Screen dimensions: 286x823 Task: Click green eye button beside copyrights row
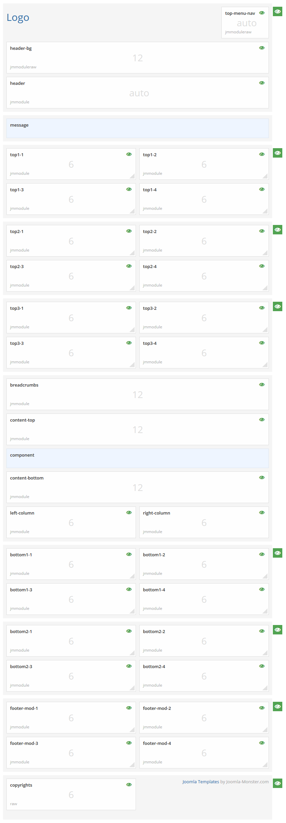278,784
